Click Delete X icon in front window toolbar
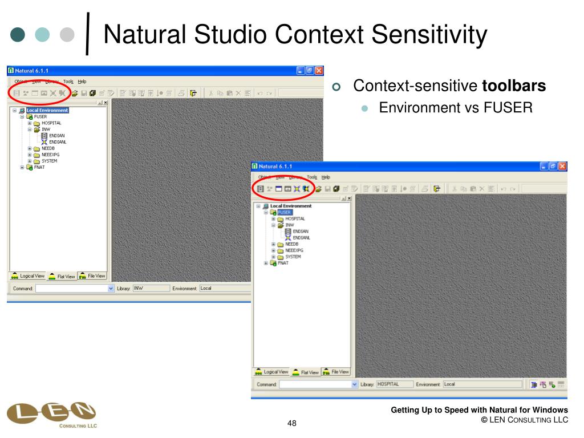 [482, 189]
